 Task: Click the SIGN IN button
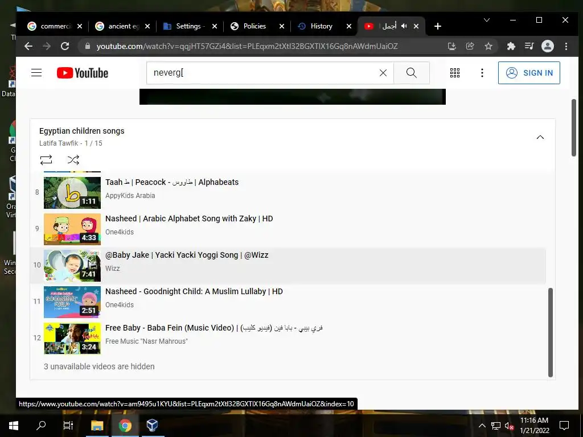[529, 73]
